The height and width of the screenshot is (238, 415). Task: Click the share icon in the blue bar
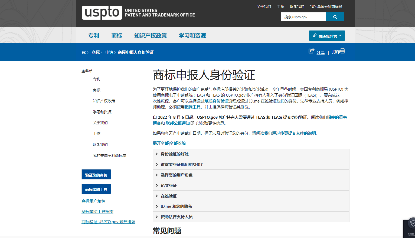tap(311, 51)
